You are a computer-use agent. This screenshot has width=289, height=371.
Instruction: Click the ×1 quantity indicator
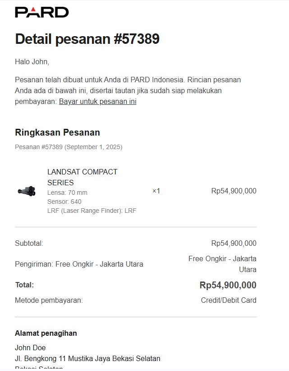tap(156, 191)
